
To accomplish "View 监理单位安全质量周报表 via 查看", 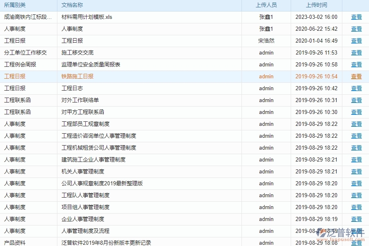I will coord(356,64).
